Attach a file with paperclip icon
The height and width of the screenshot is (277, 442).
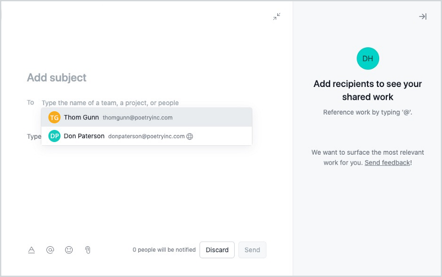(88, 250)
